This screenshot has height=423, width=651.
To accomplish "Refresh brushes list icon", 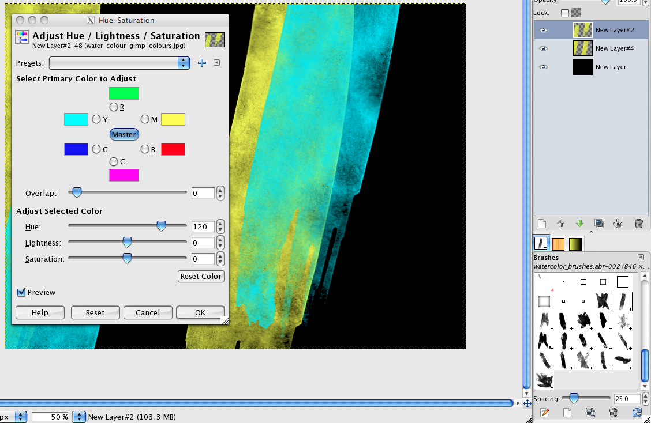I will click(637, 413).
